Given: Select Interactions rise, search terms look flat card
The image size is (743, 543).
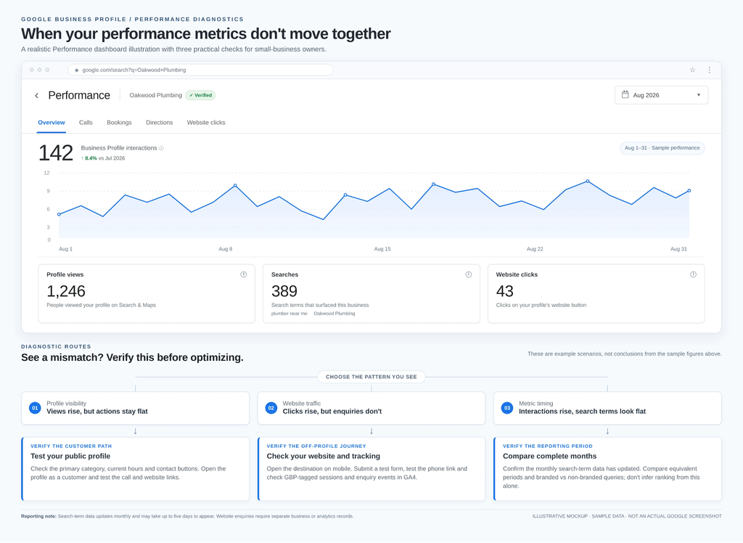Looking at the screenshot, I should tap(607, 408).
